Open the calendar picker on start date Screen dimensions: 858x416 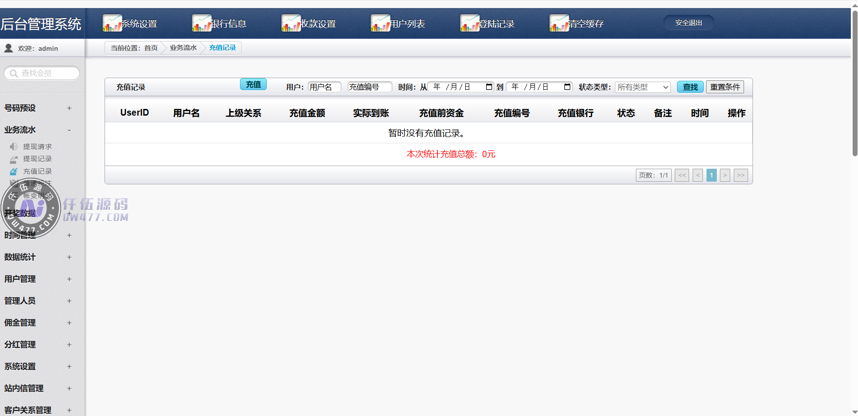pos(489,87)
